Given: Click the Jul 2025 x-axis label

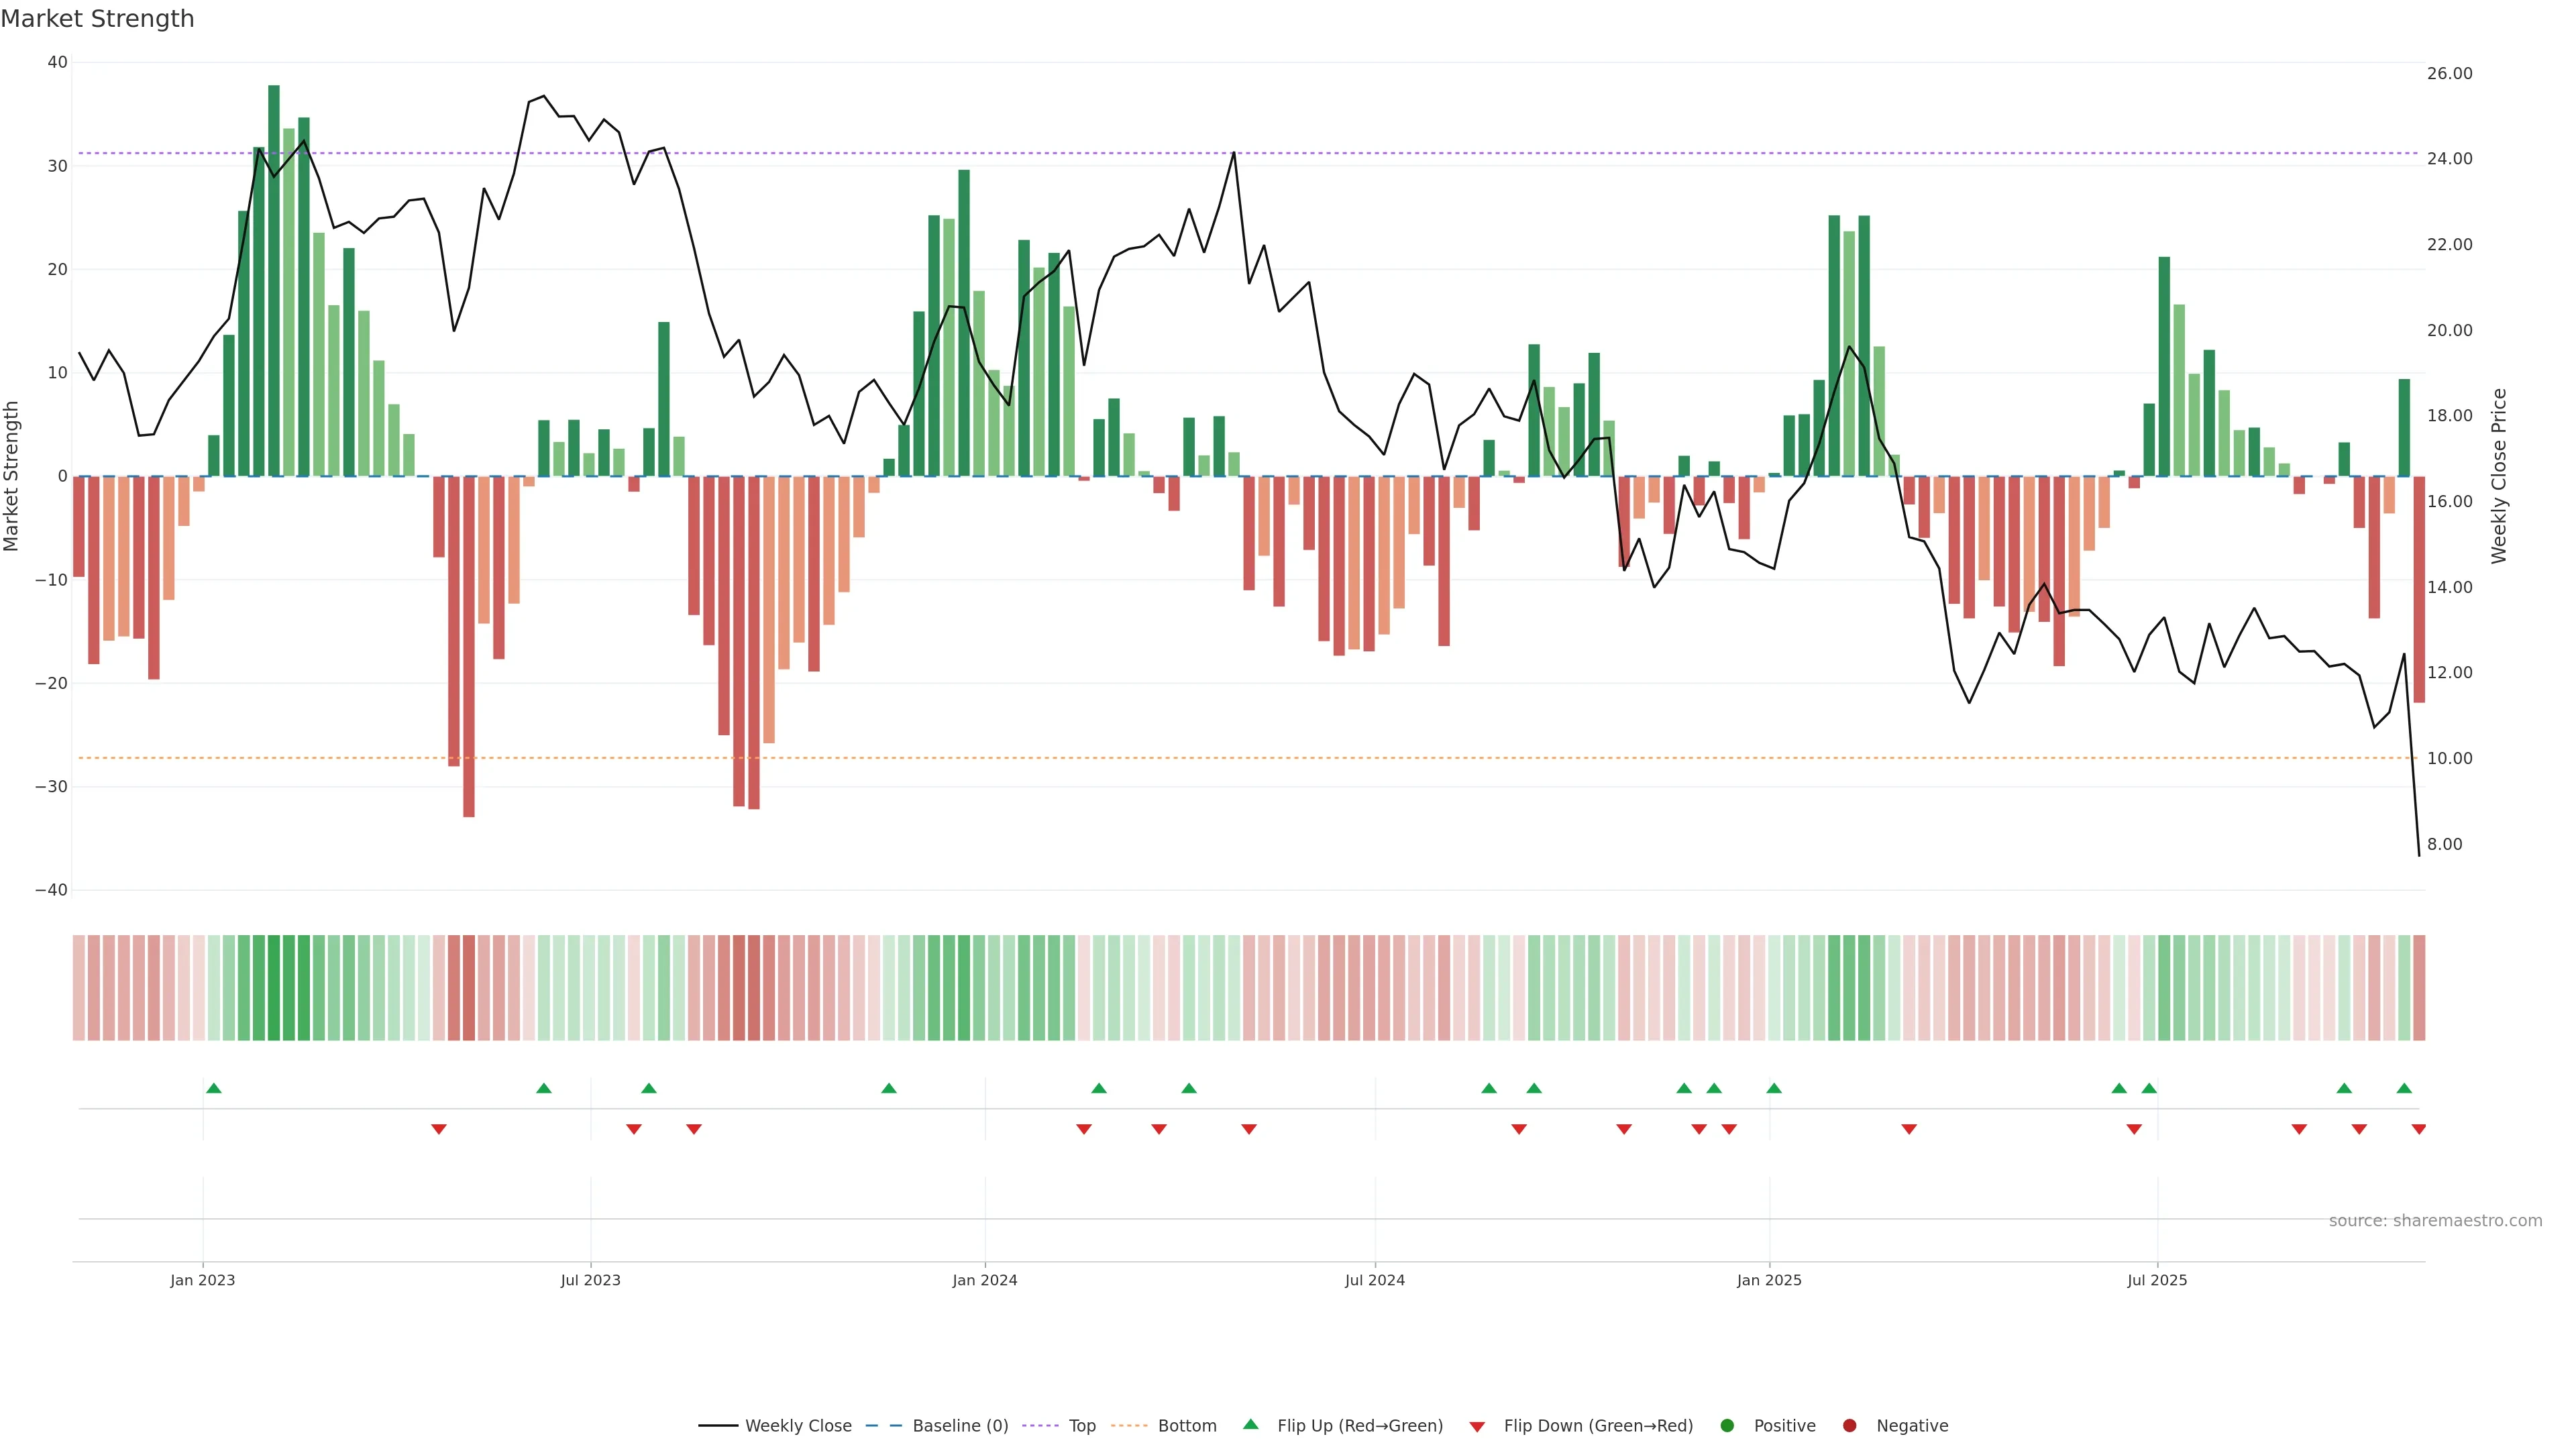Looking at the screenshot, I should 2157,1280.
